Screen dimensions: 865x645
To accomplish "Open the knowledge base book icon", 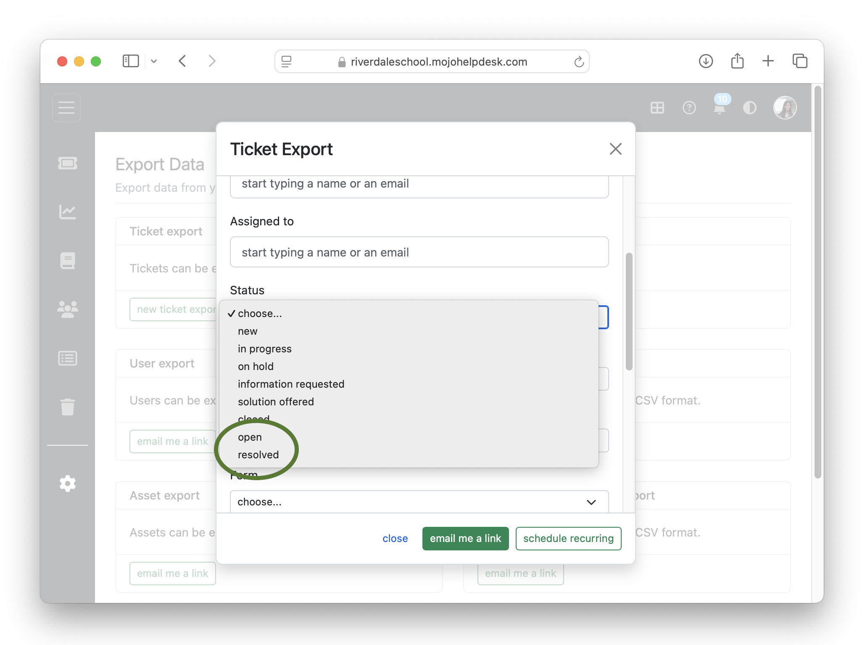I will 67,261.
